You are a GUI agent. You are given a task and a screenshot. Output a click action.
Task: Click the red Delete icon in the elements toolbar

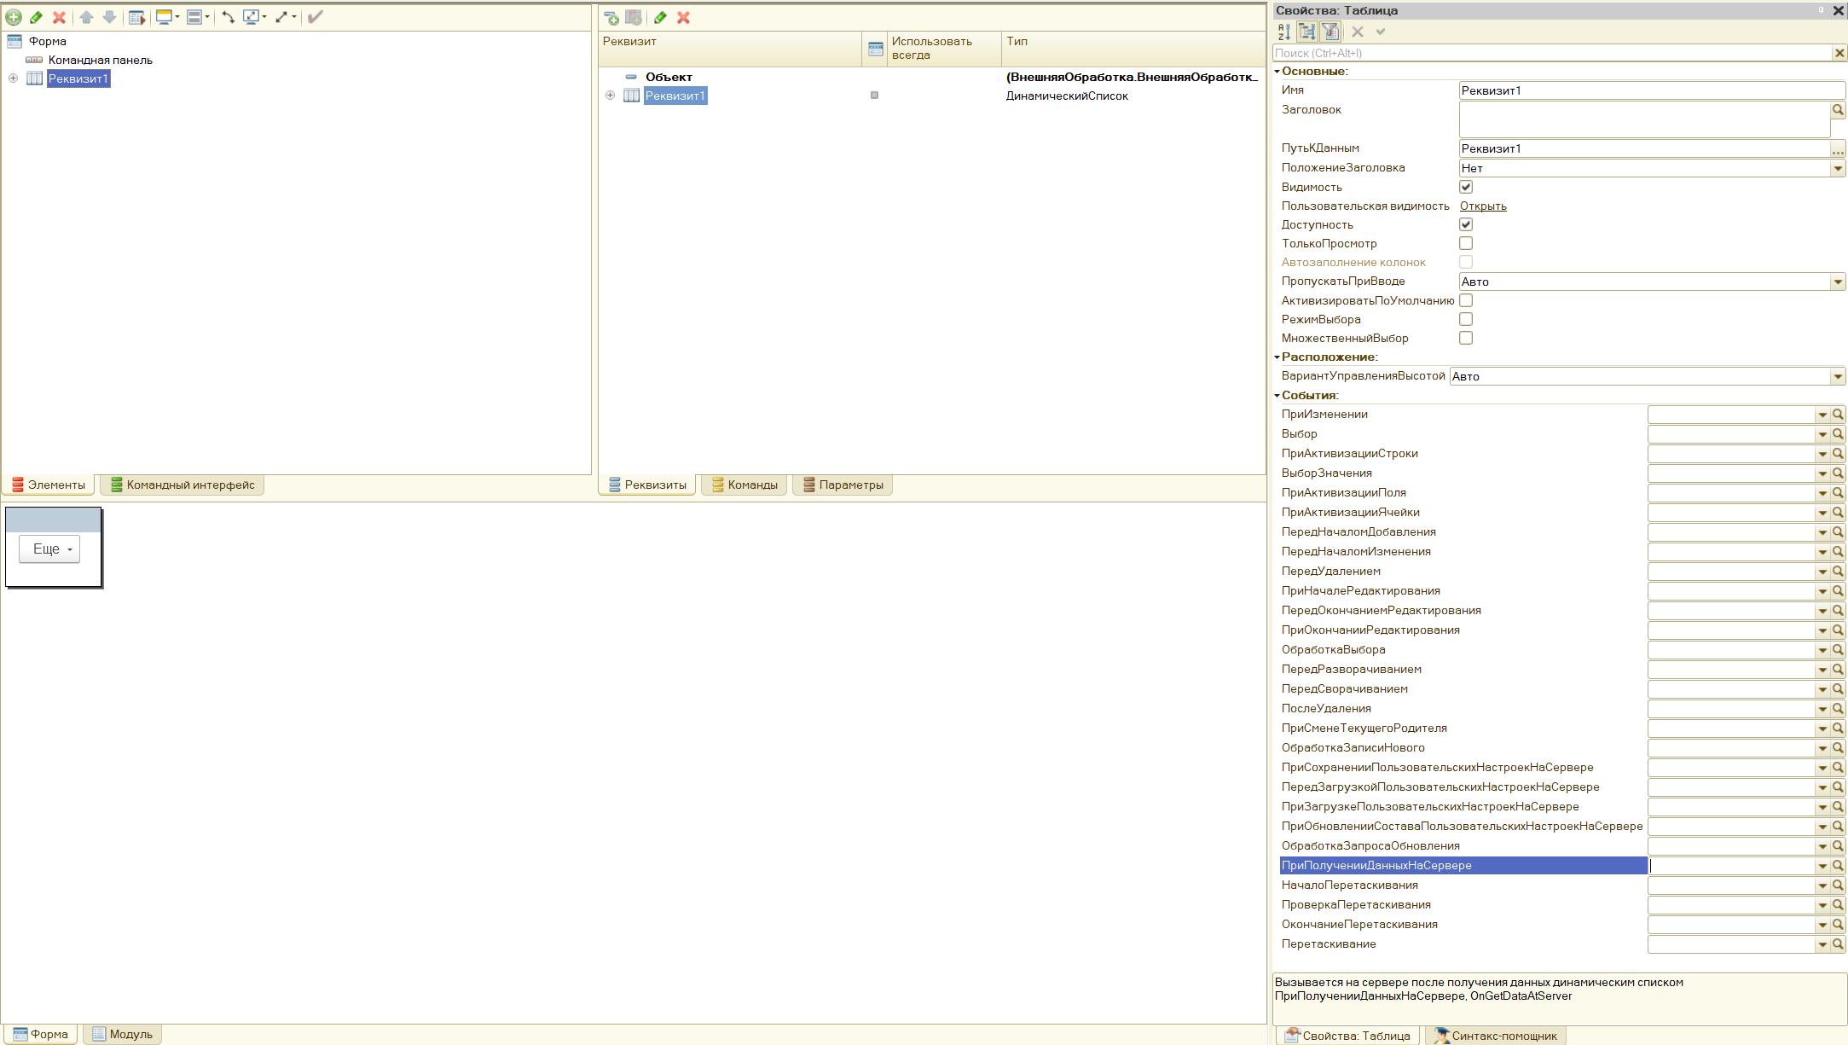pyautogui.click(x=59, y=17)
